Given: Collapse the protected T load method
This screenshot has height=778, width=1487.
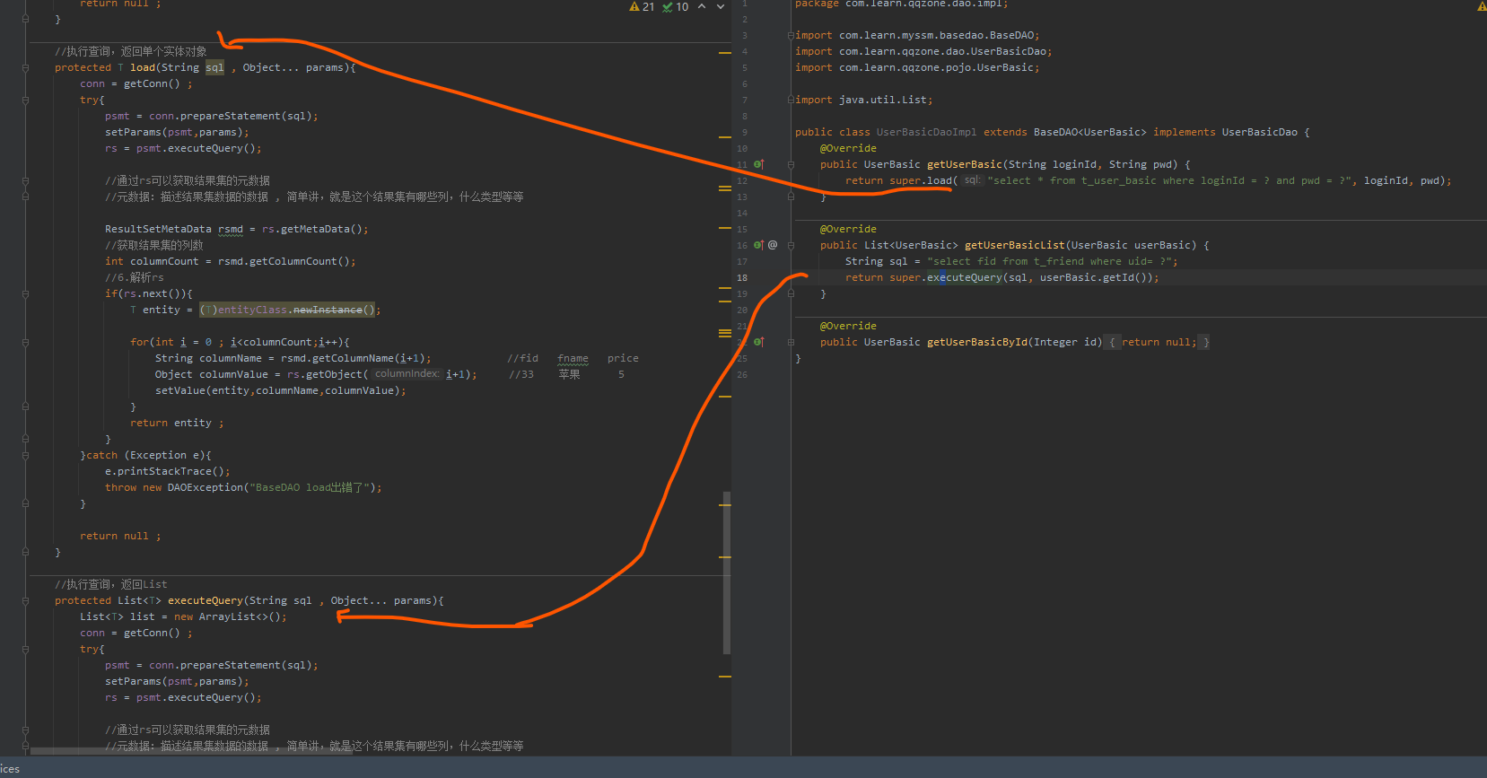Looking at the screenshot, I should coord(25,67).
